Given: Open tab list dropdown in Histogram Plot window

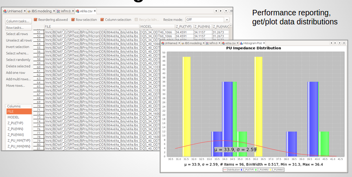Looking at the screenshot, I should (339, 42).
